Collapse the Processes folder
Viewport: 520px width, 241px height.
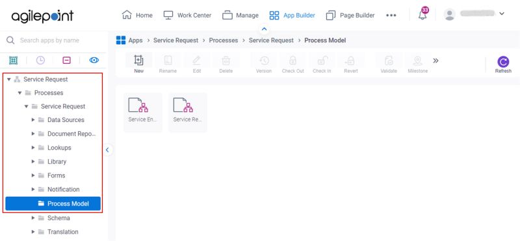click(19, 93)
